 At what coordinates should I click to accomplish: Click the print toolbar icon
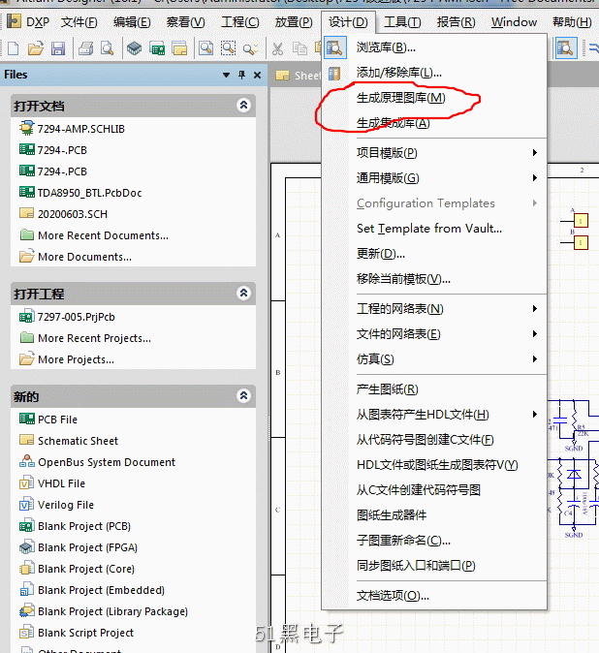(86, 48)
